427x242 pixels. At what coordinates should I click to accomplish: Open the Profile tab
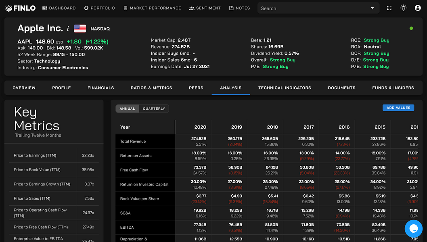click(61, 88)
